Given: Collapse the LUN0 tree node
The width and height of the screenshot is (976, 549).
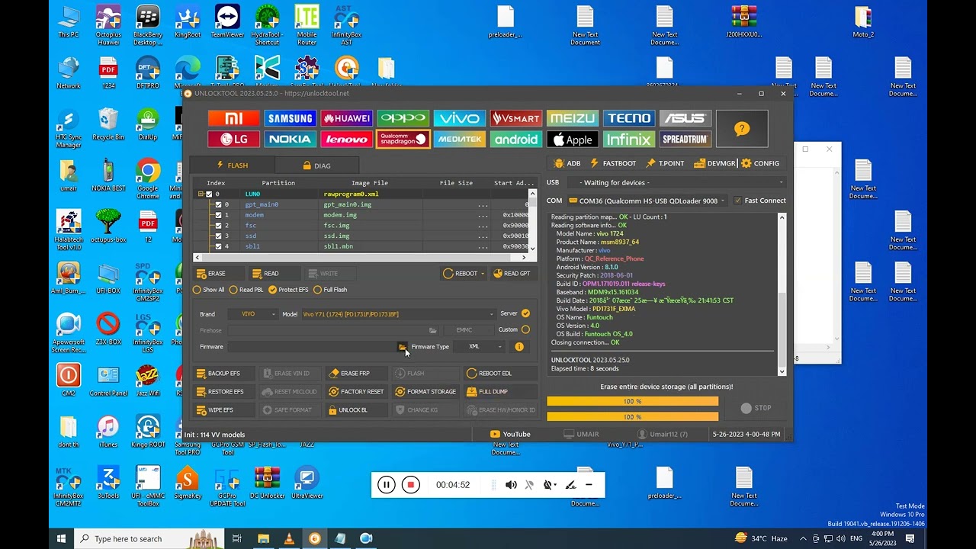Looking at the screenshot, I should [x=201, y=194].
